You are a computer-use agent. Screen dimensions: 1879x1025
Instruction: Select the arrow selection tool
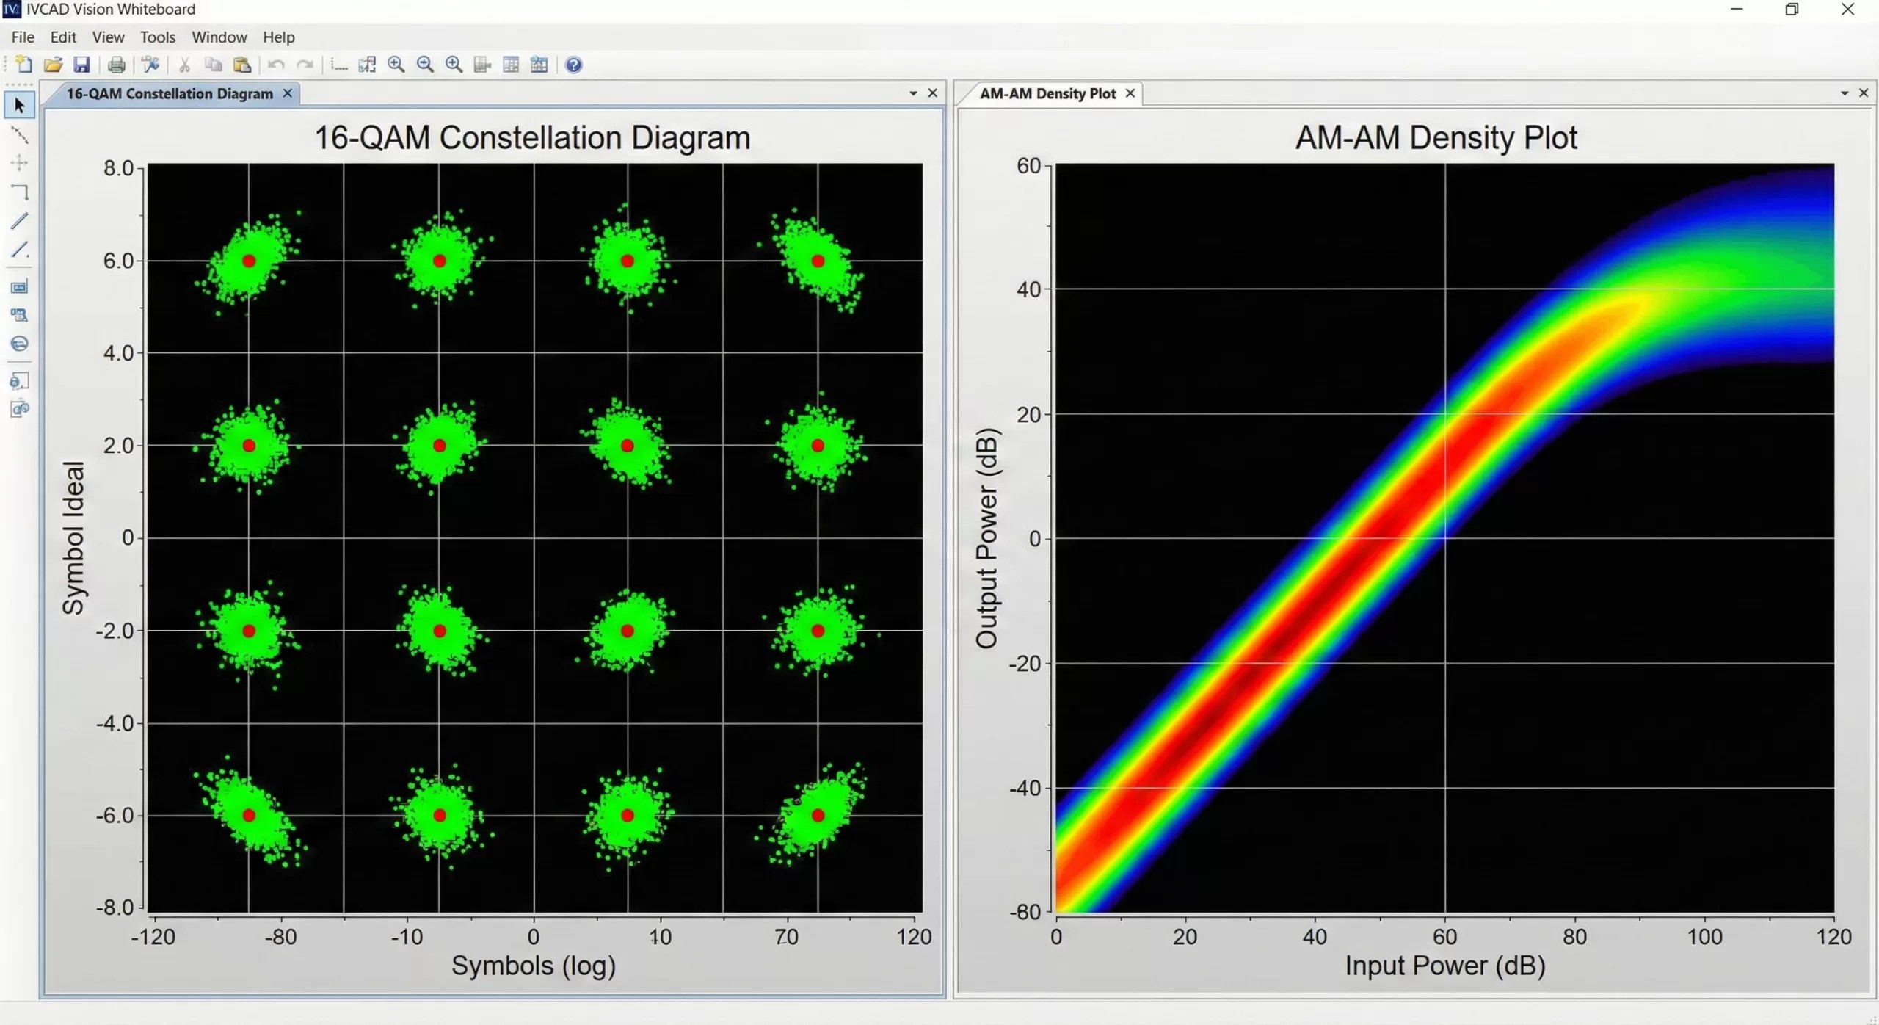[x=20, y=105]
